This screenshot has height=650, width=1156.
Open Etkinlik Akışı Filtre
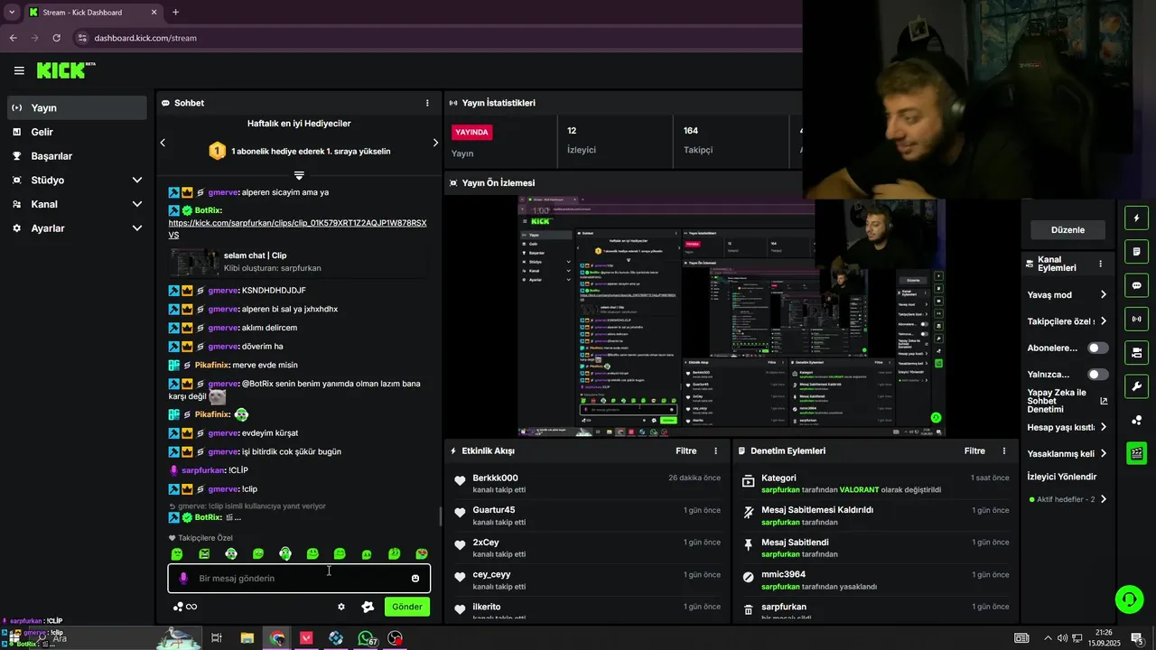point(686,450)
